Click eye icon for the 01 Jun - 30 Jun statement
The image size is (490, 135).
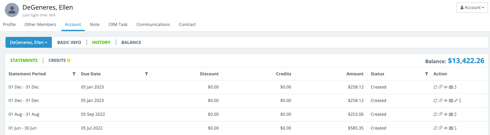pyautogui.click(x=446, y=128)
